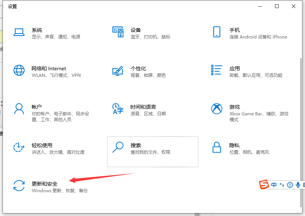
Task: Click the 设备 printer icon
Action: click(x=118, y=33)
